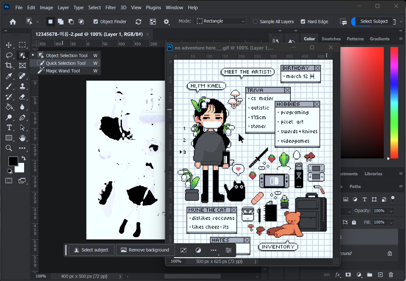Open the Filter menu
Viewport: 406px width, 281px height.
click(111, 7)
